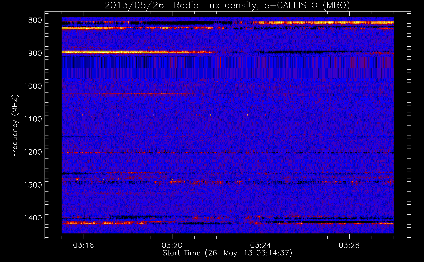The height and width of the screenshot is (262, 424).
Task: Select the 1200 frequency axis label
Action: click(33, 152)
